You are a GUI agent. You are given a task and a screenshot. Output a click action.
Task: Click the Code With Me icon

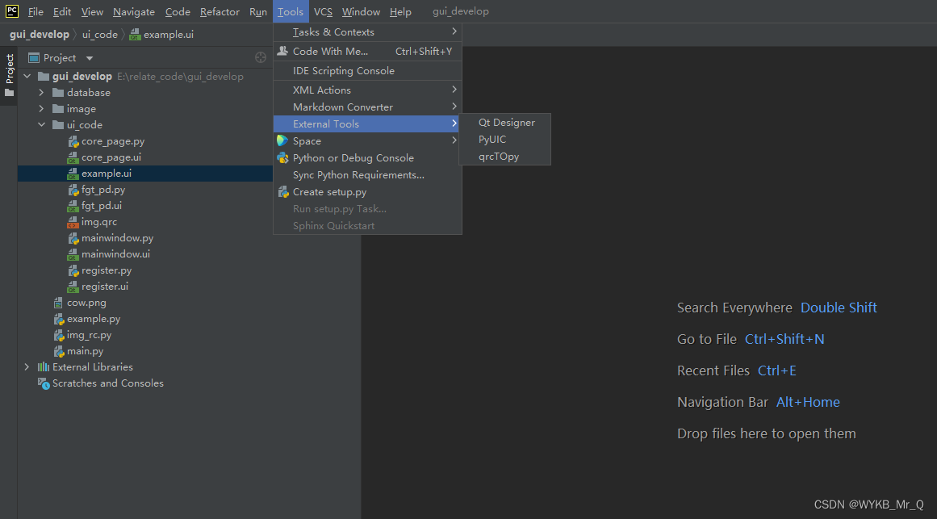coord(282,51)
